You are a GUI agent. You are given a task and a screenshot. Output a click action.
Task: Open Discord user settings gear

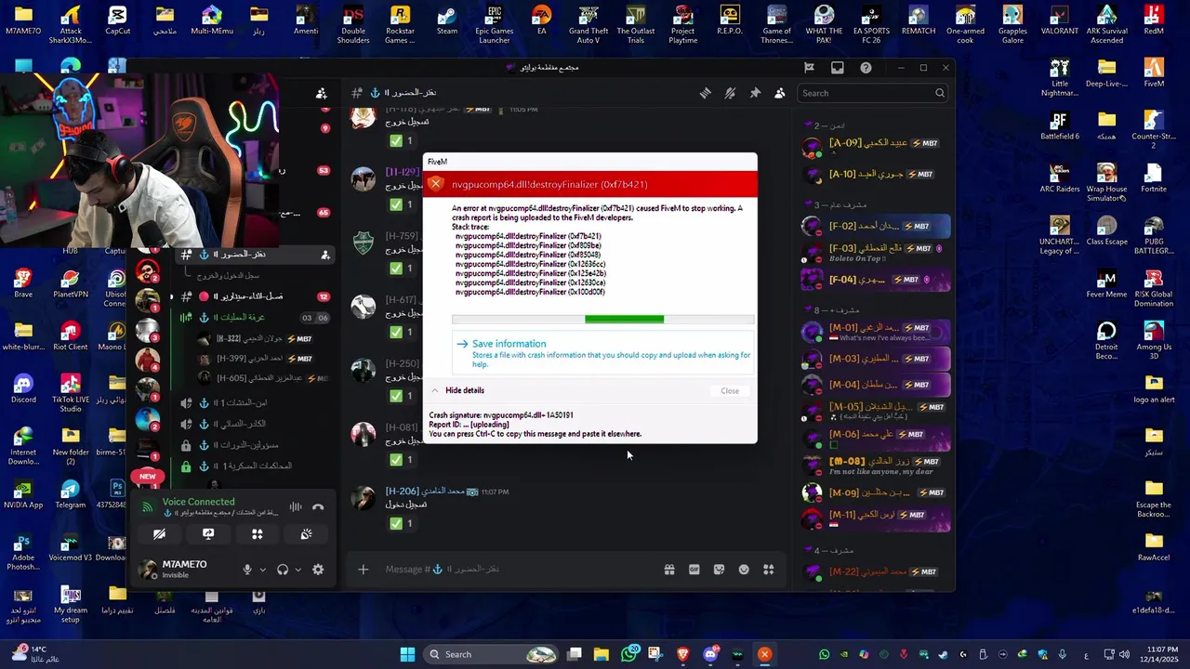click(318, 570)
